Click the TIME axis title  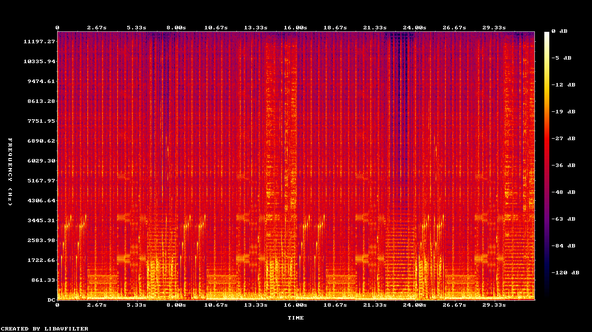296,318
